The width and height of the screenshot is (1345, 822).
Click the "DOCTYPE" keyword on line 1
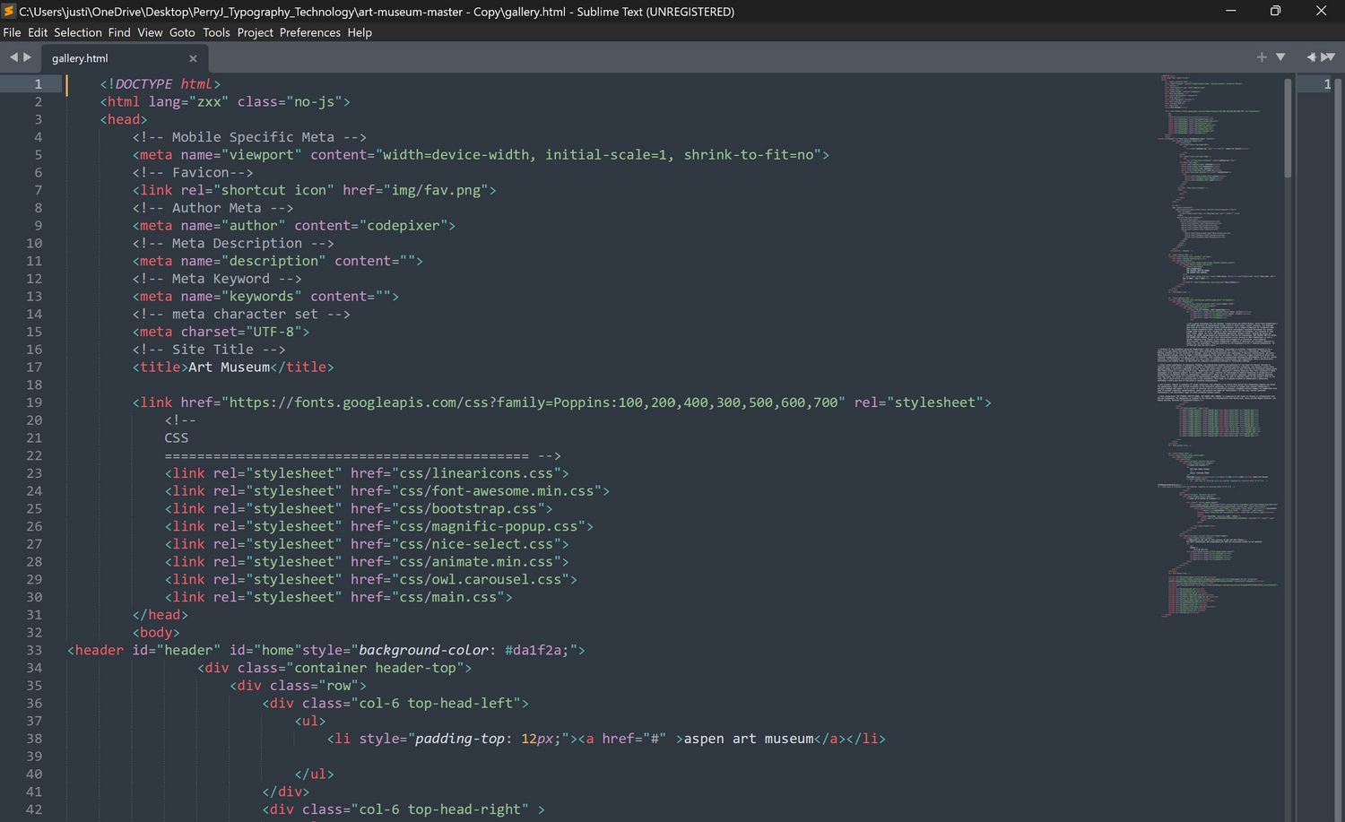coord(143,84)
